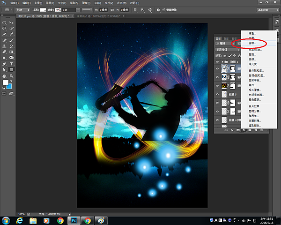Open Photoshop from the Windows taskbar
Viewport: 281px width, 225px height.
coord(74,220)
